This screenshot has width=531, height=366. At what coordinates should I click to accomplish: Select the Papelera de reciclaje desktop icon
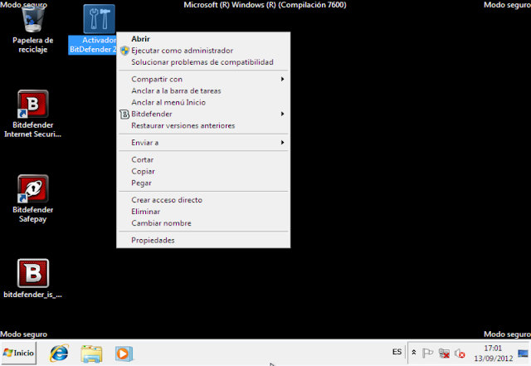(x=33, y=29)
